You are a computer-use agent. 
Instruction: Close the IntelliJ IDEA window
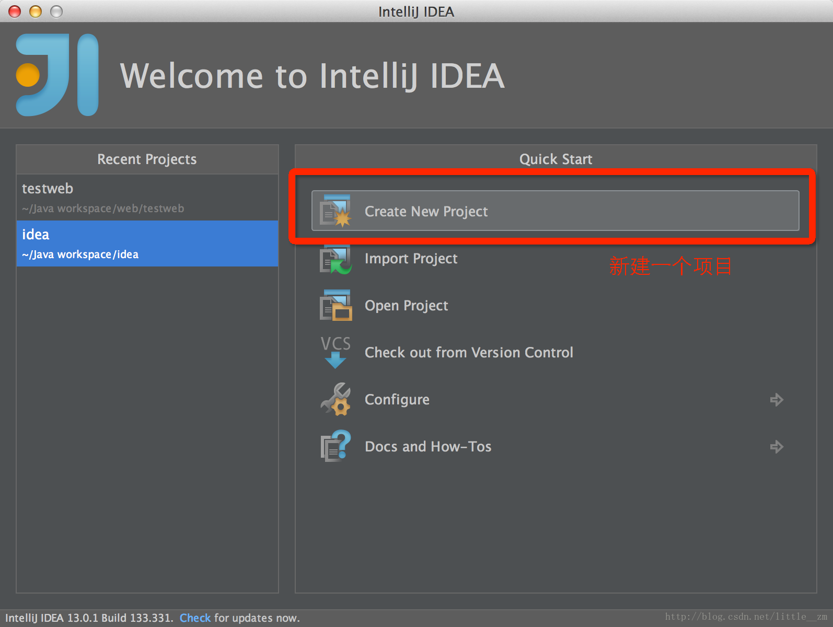click(x=15, y=11)
